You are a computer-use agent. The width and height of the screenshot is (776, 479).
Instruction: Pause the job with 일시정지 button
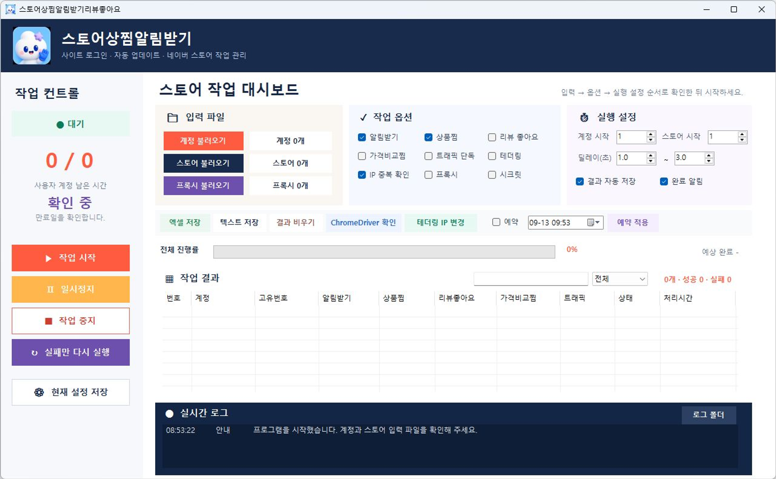71,289
